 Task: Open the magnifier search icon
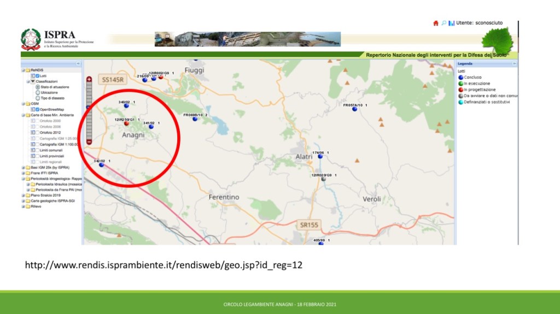tap(444, 23)
